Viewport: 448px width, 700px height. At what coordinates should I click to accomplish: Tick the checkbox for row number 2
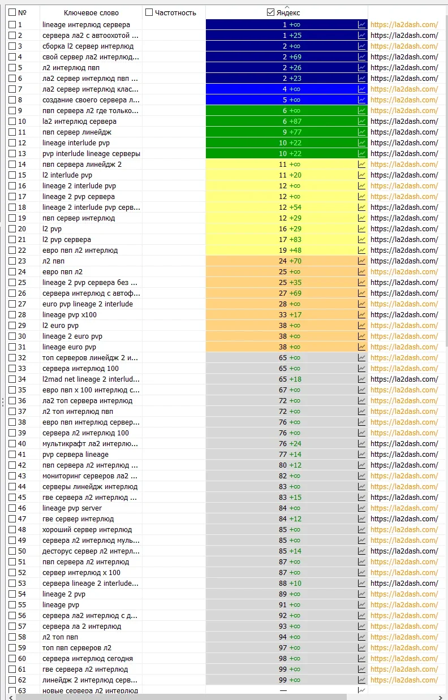(12, 35)
